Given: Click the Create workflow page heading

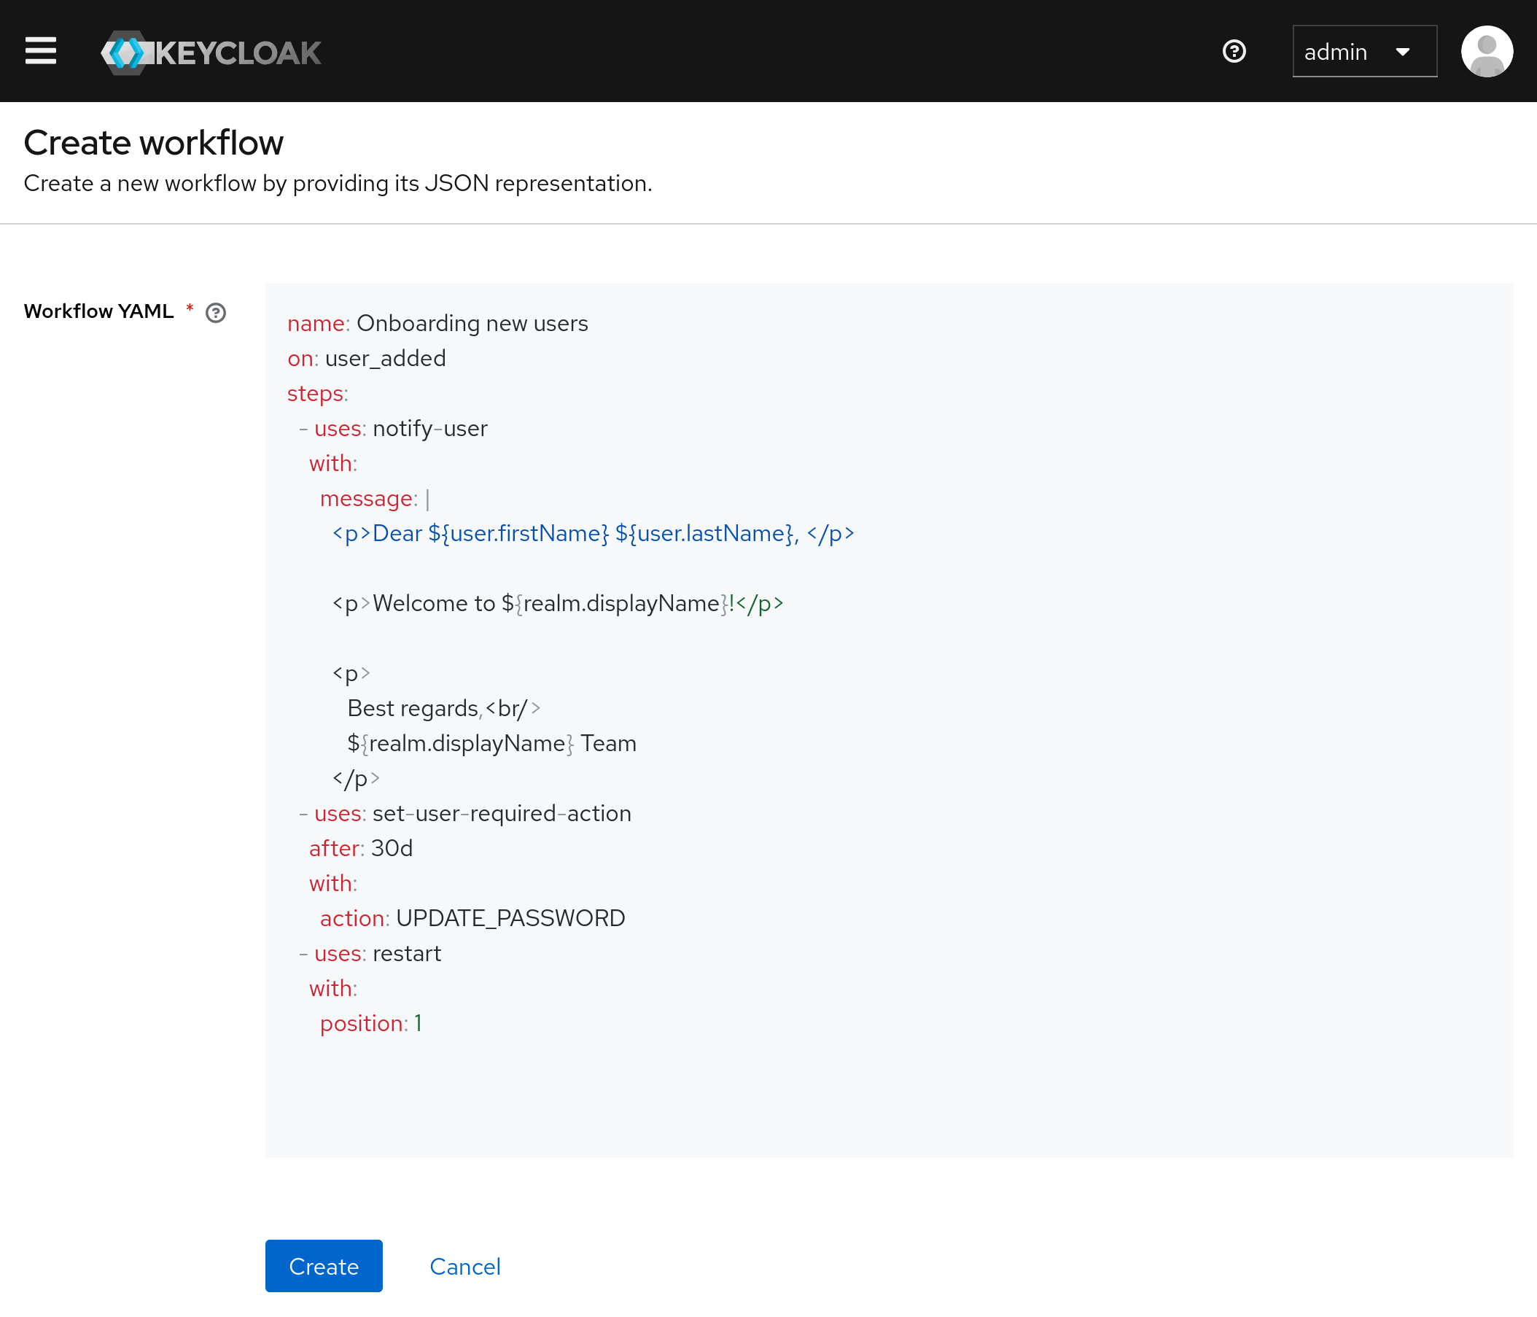Looking at the screenshot, I should 154,142.
